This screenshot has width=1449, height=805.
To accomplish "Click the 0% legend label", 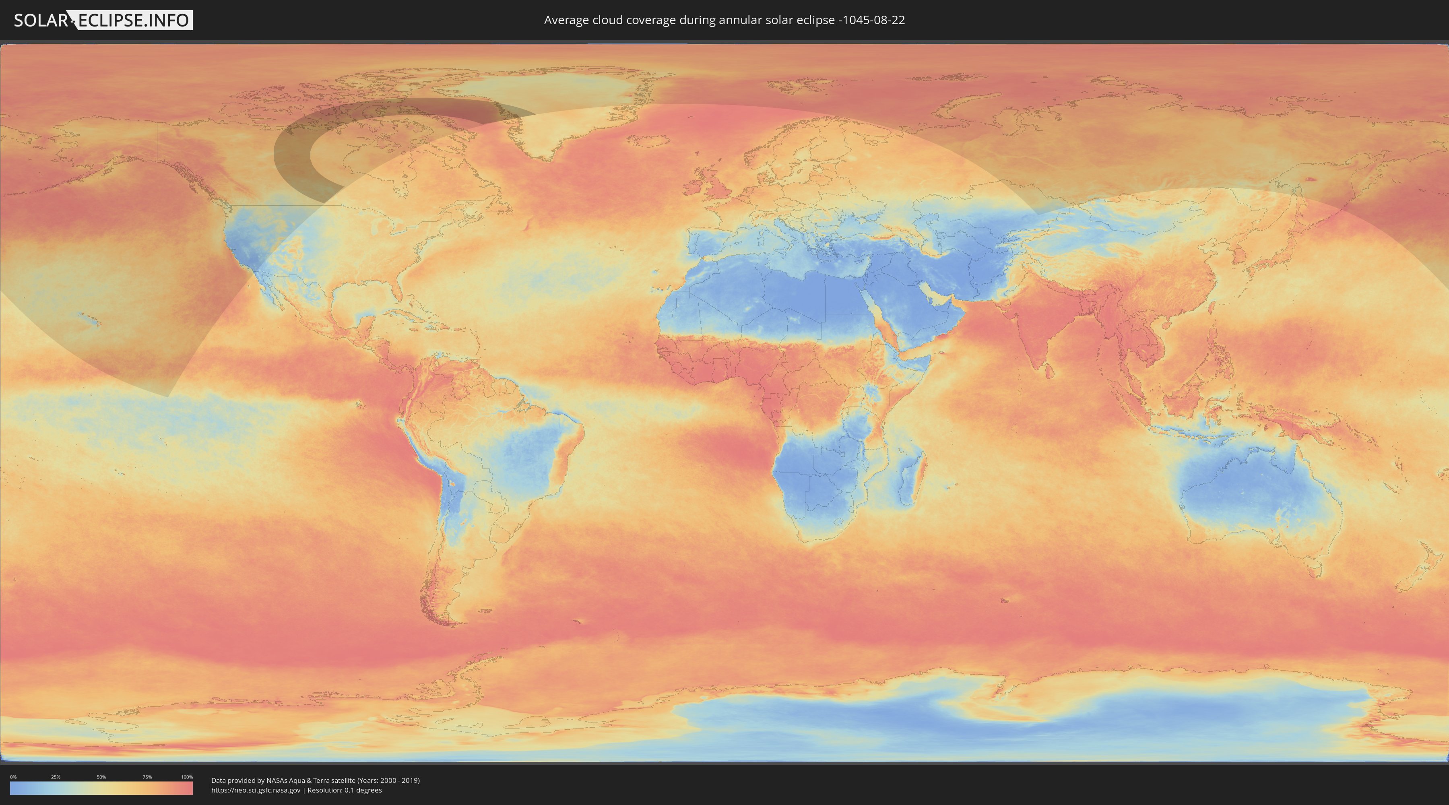I will 14,777.
